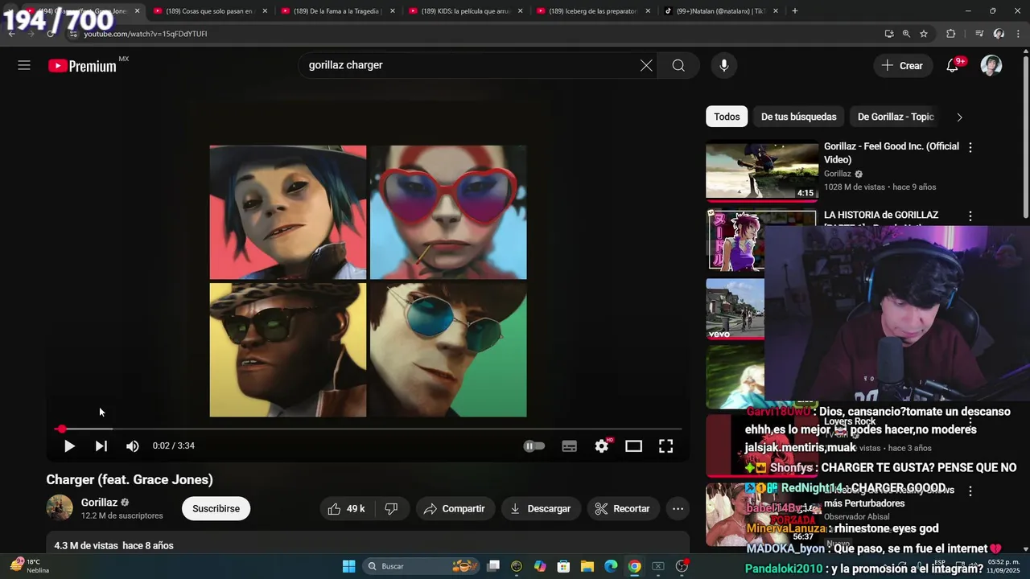The width and height of the screenshot is (1030, 579).
Task: Download the video with Descargar
Action: tap(541, 508)
